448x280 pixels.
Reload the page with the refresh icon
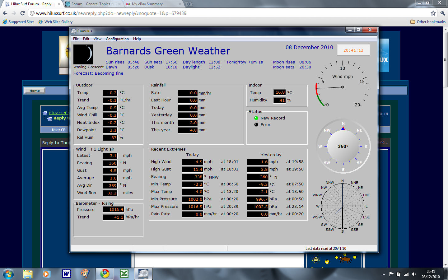pos(22,13)
